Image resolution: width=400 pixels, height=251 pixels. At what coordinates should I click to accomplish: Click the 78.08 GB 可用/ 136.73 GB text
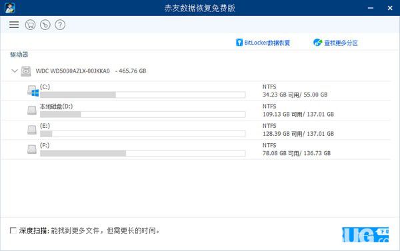pos(297,153)
